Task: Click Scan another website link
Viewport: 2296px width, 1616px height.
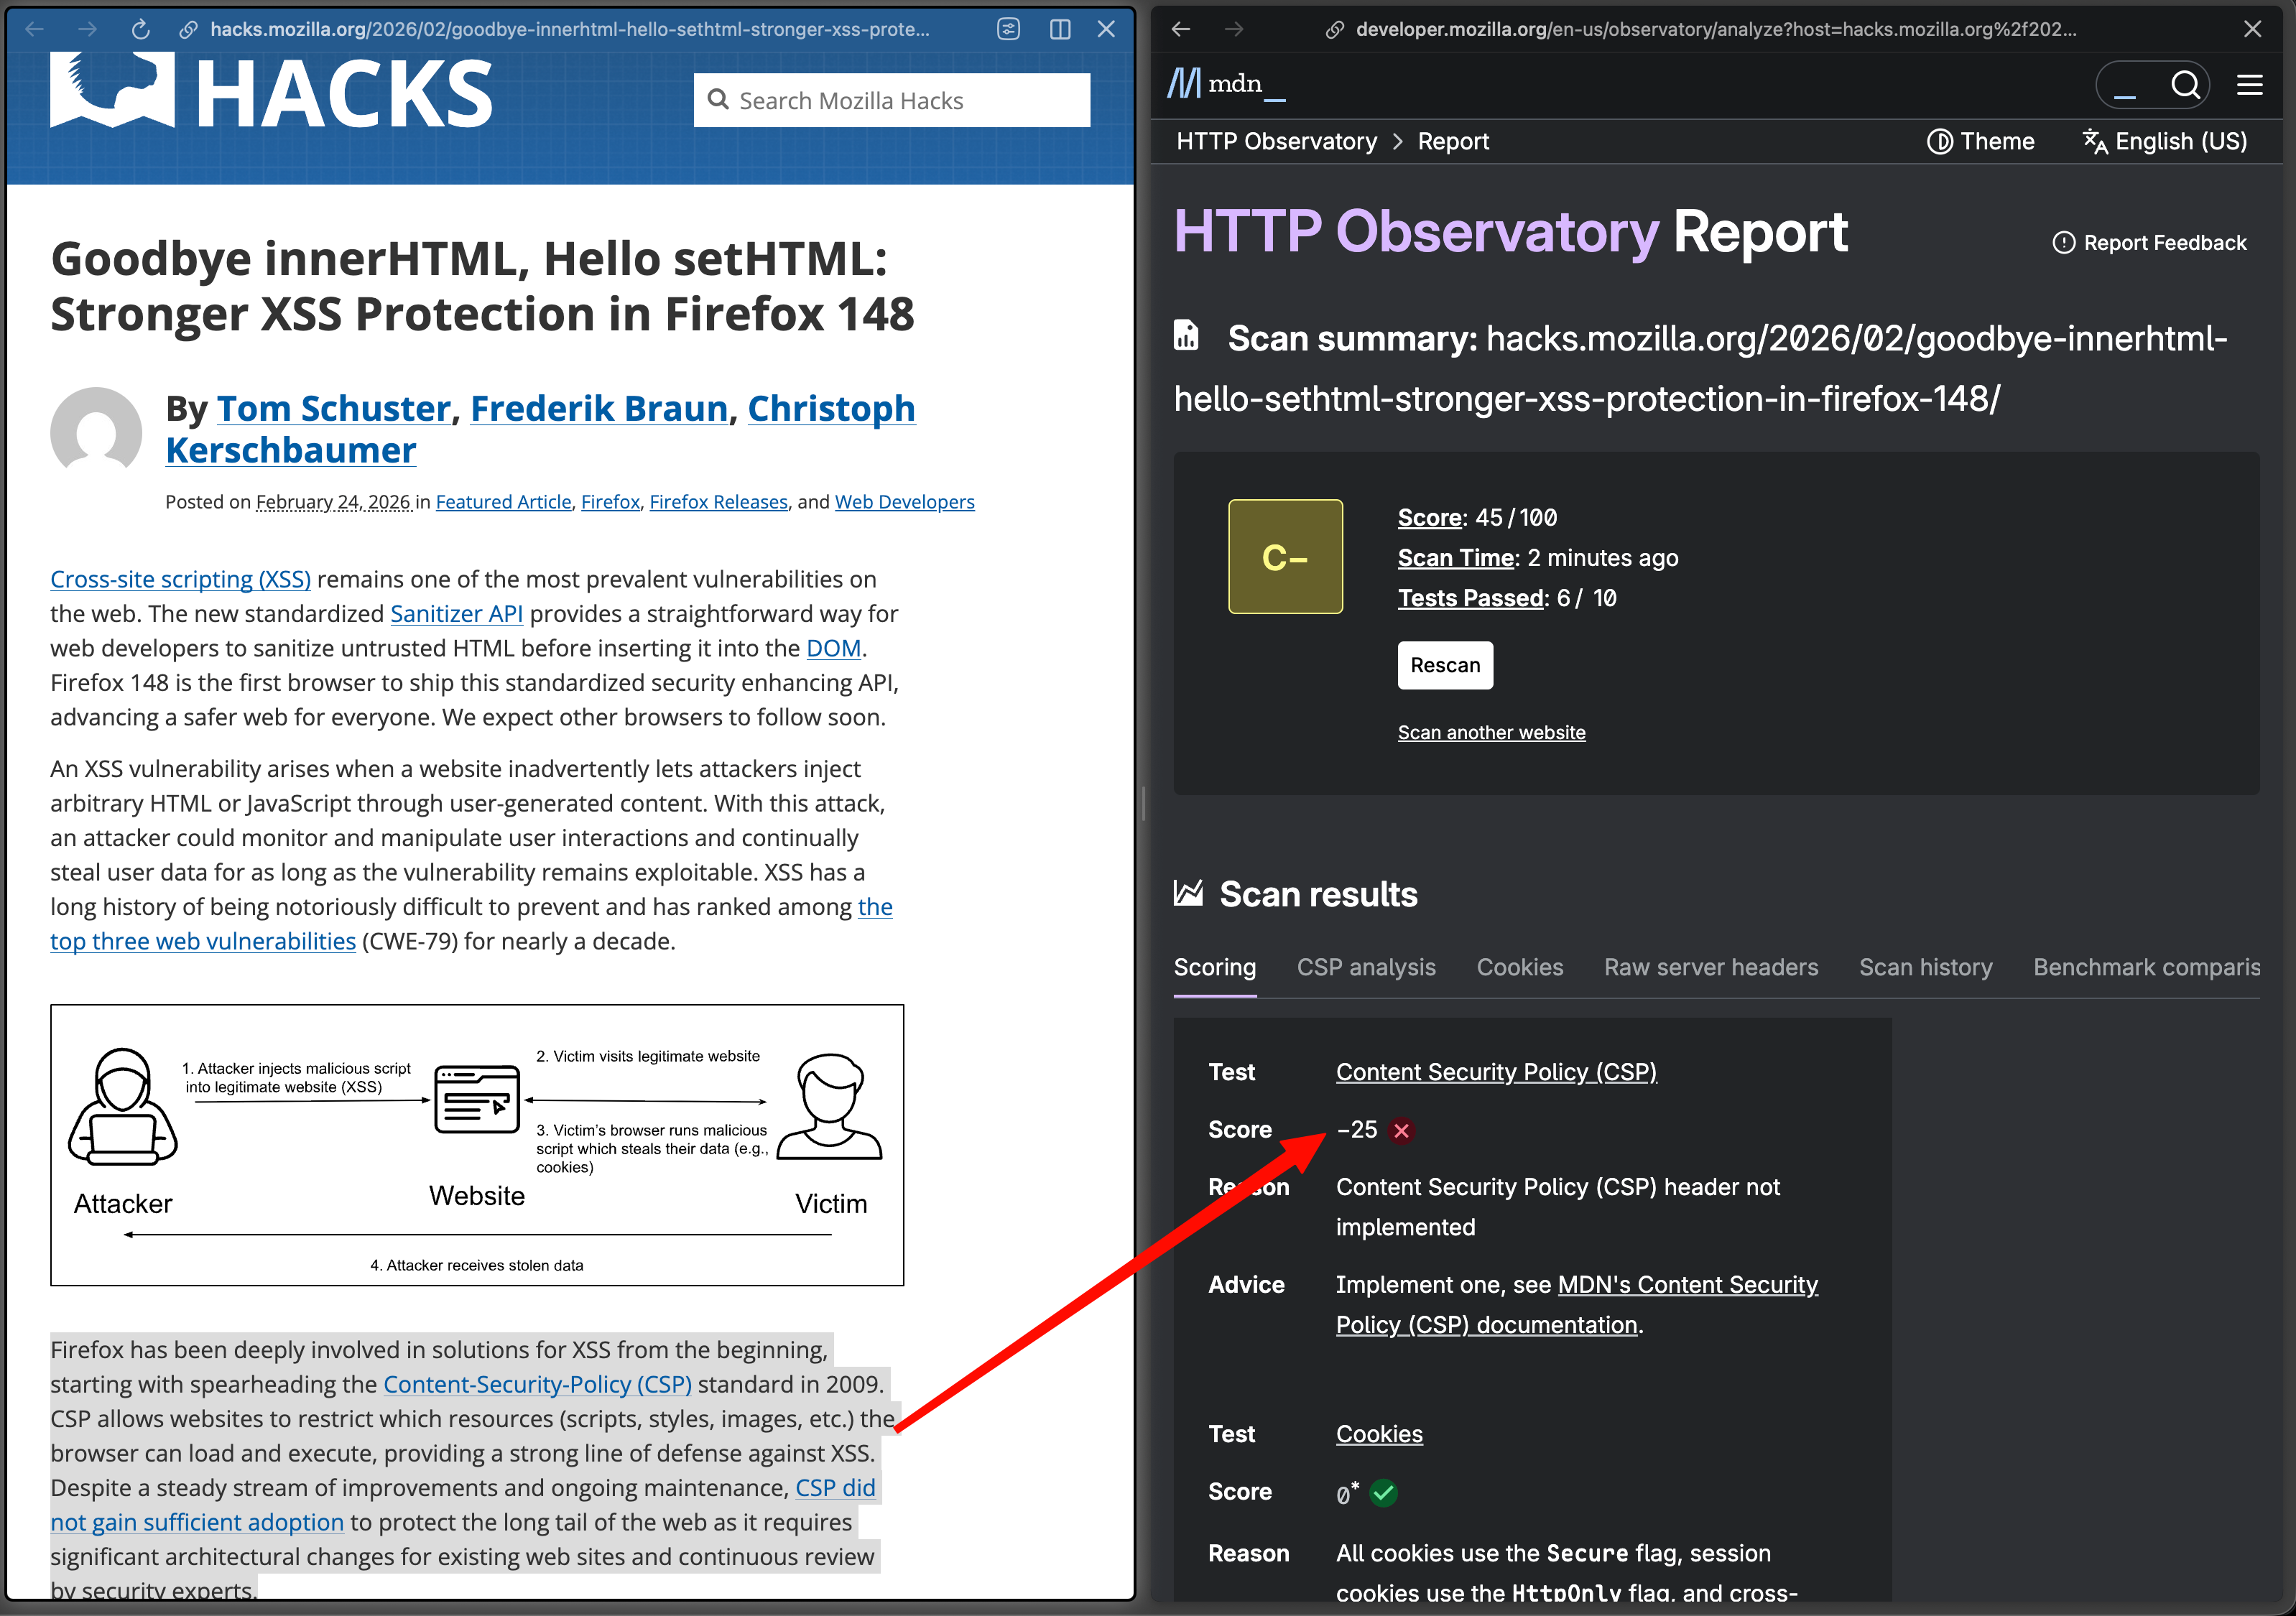Action: pyautogui.click(x=1491, y=732)
